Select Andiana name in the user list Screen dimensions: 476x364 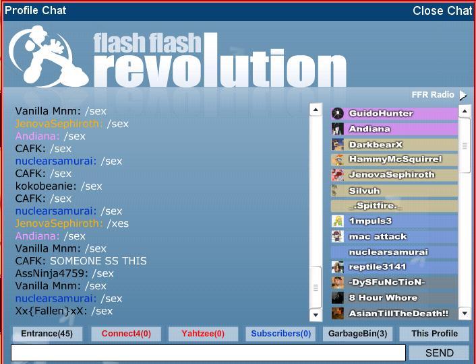tap(369, 129)
